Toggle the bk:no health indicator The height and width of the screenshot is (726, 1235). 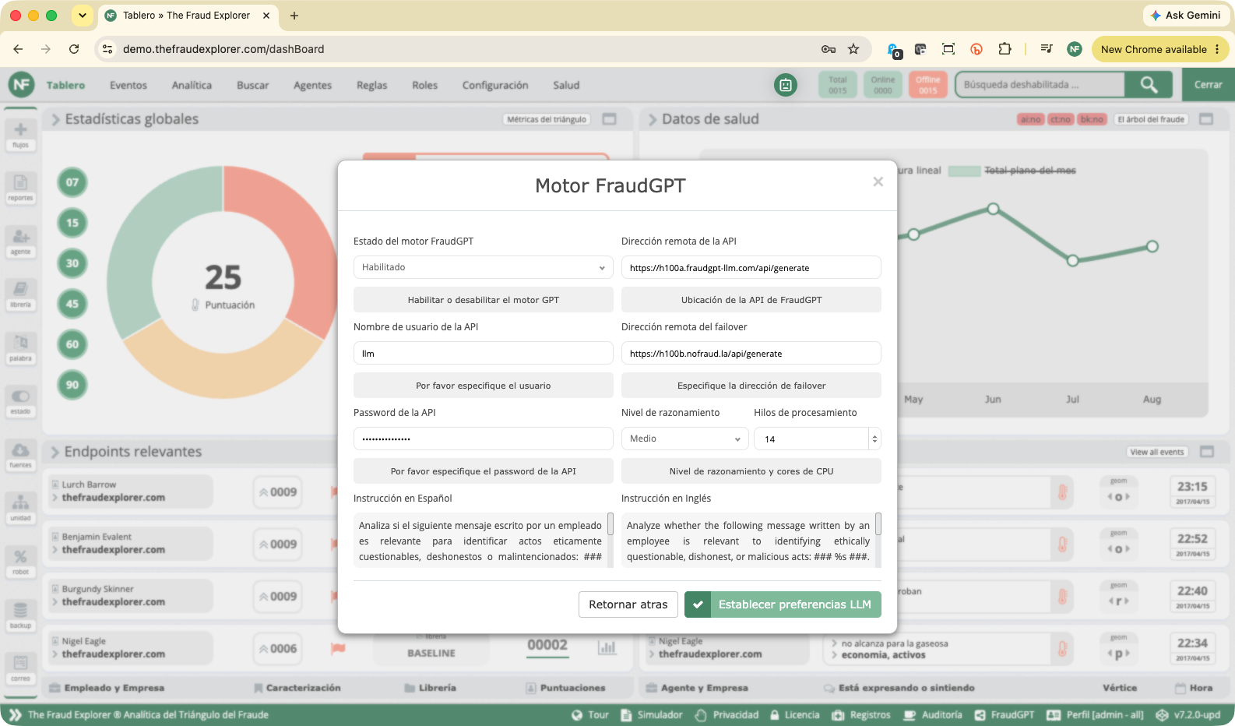click(x=1092, y=119)
